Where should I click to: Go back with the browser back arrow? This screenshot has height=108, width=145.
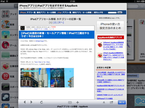(25, 102)
